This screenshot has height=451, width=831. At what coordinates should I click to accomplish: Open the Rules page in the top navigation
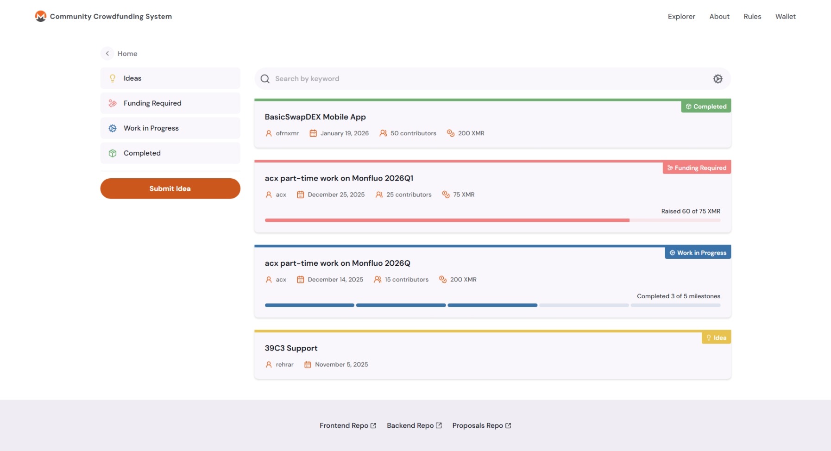[752, 17]
